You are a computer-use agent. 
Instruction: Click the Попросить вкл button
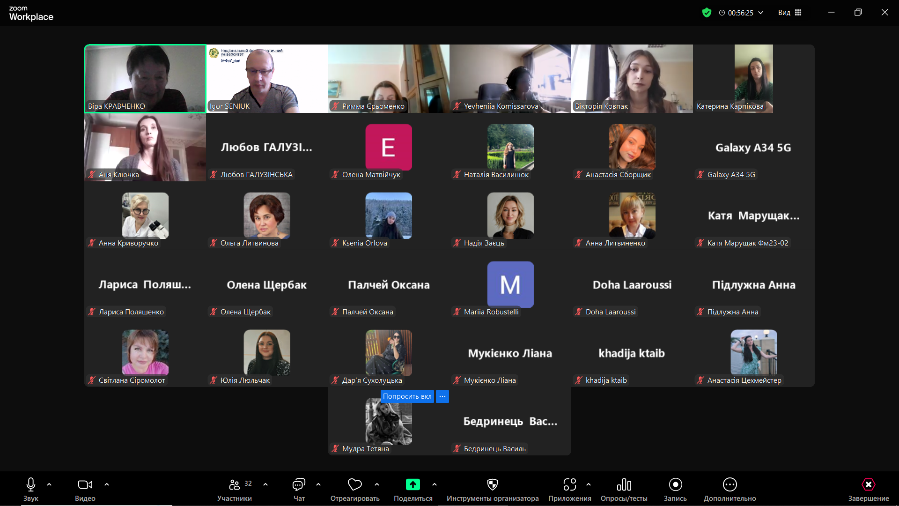coord(407,396)
